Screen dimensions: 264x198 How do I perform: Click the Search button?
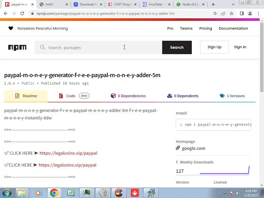point(177,47)
